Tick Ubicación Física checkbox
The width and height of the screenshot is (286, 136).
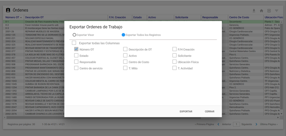click(x=174, y=62)
